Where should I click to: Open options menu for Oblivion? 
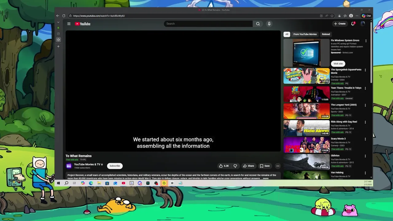click(365, 156)
